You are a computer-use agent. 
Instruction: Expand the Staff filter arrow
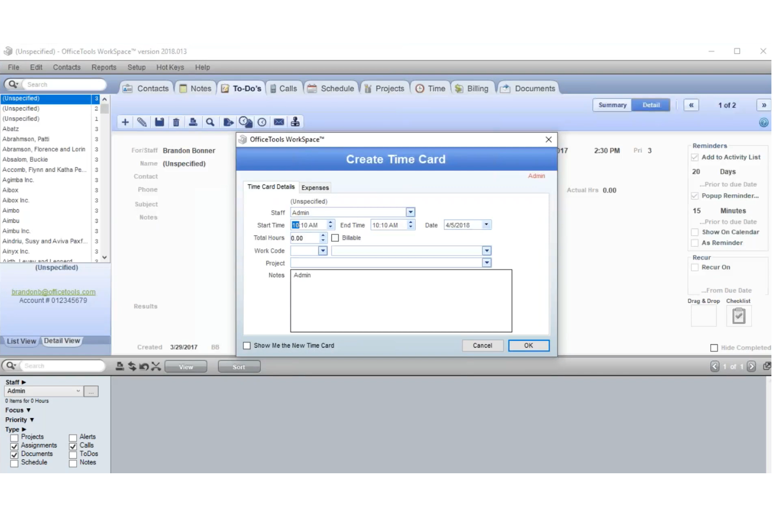coord(24,382)
